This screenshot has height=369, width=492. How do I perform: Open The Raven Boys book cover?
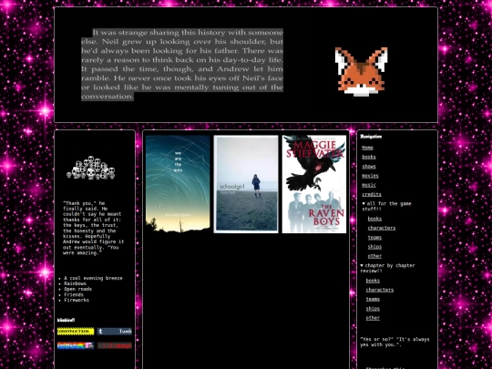[x=314, y=184]
